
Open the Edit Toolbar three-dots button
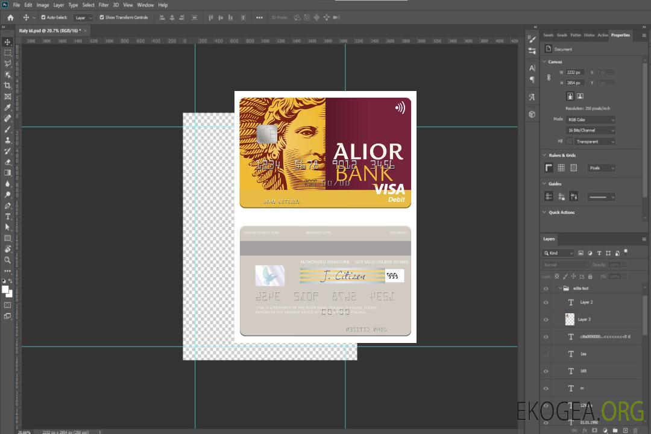coord(7,271)
